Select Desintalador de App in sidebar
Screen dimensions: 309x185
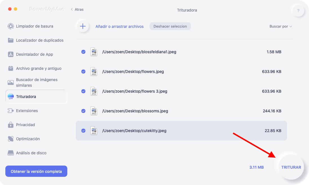[x=34, y=54]
